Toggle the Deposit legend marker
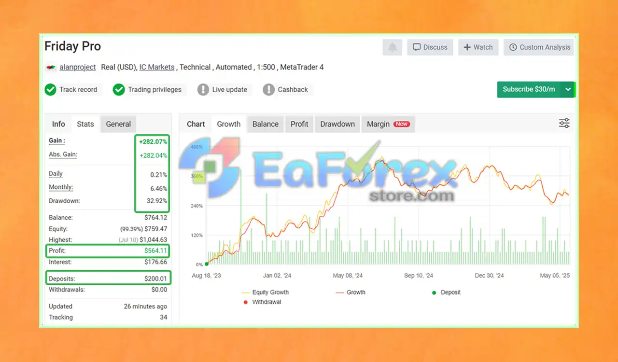Screen dimensions: 618x362 coord(446,292)
